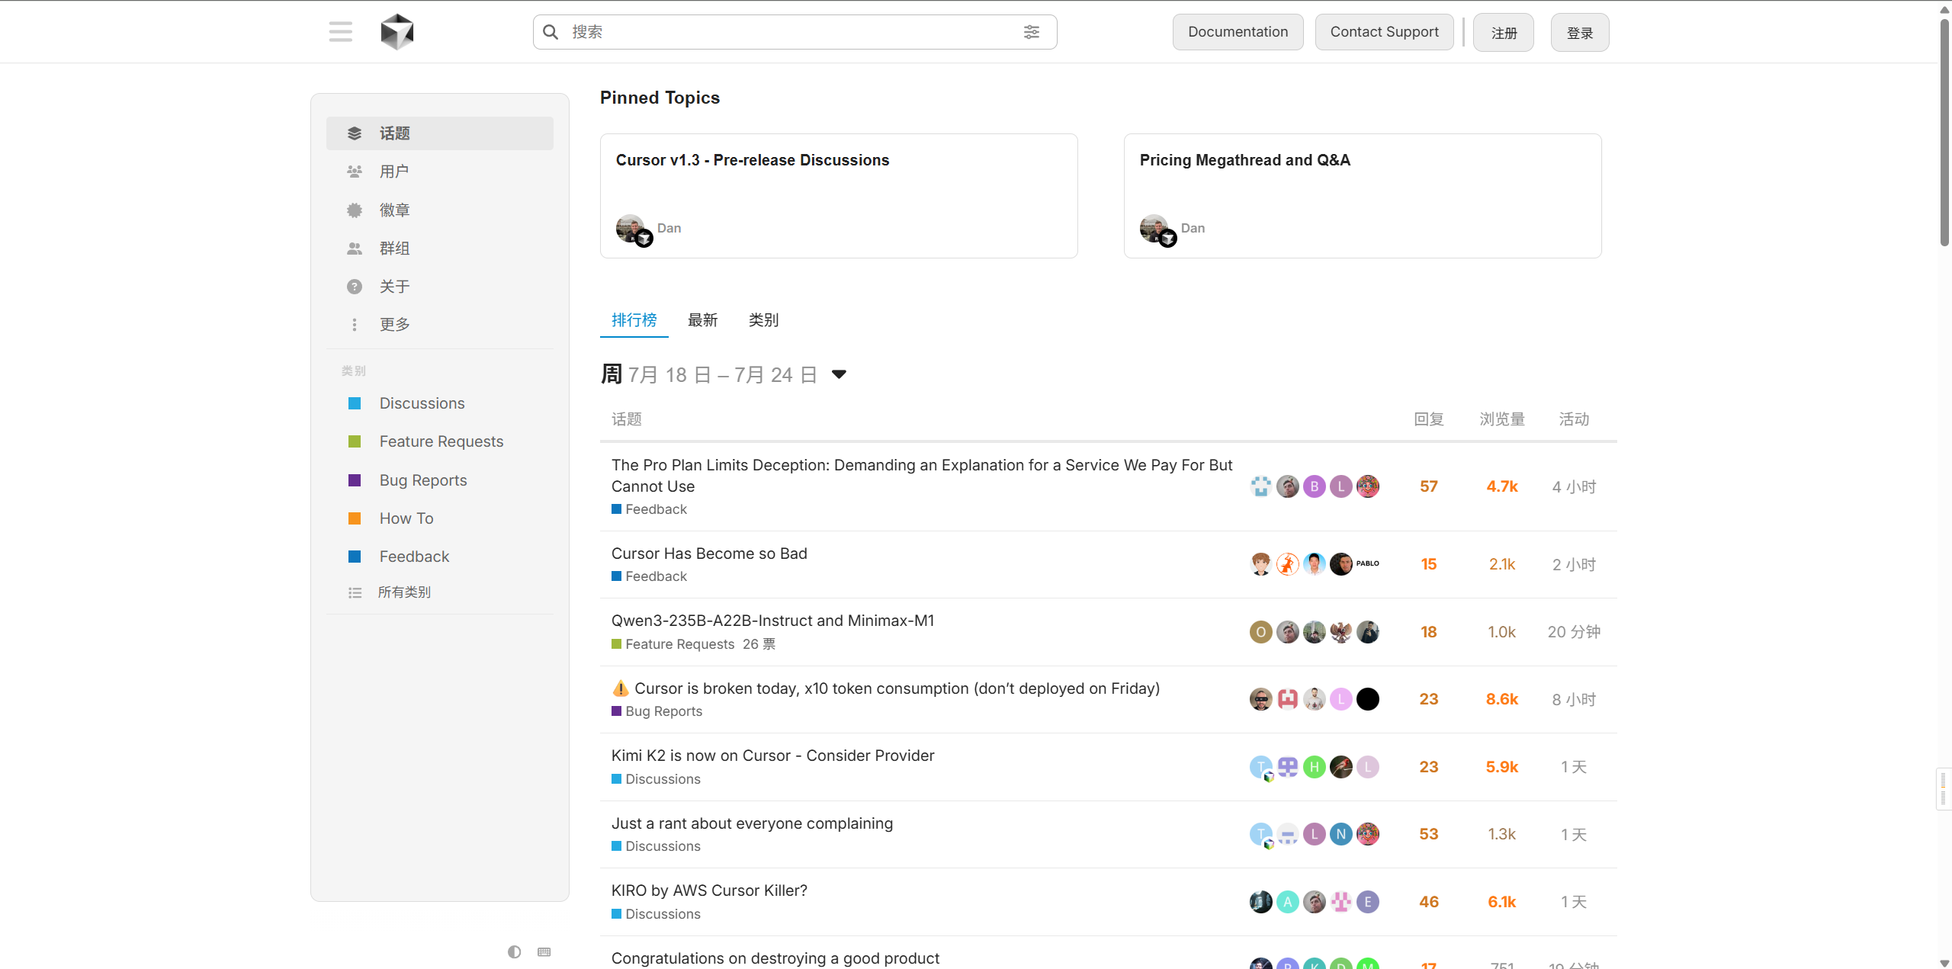This screenshot has height=969, width=1952.
Task: Click the Documentation button
Action: [1238, 32]
